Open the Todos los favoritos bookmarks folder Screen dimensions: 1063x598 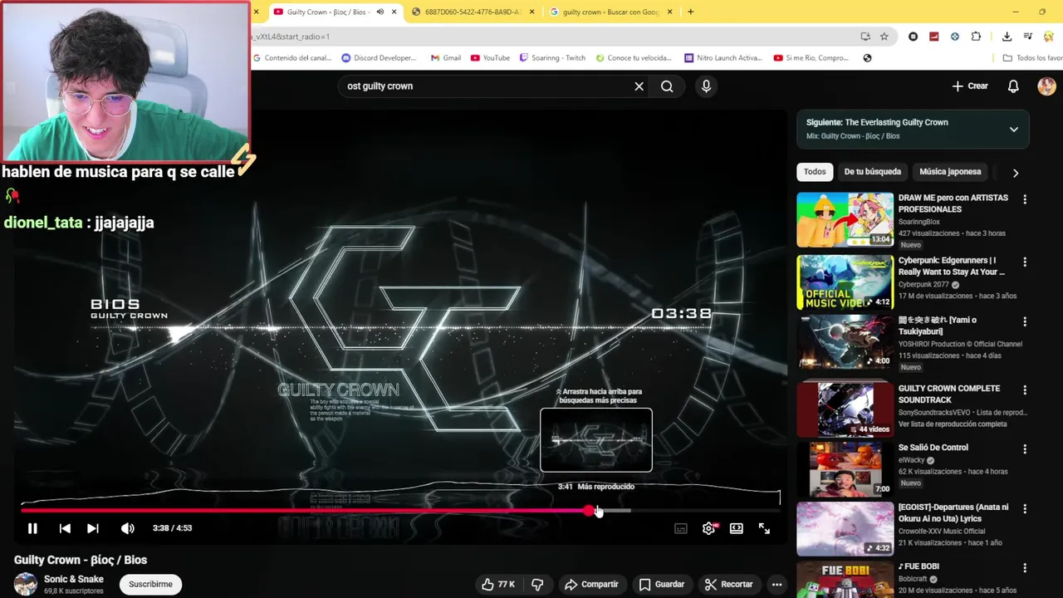tap(1032, 58)
